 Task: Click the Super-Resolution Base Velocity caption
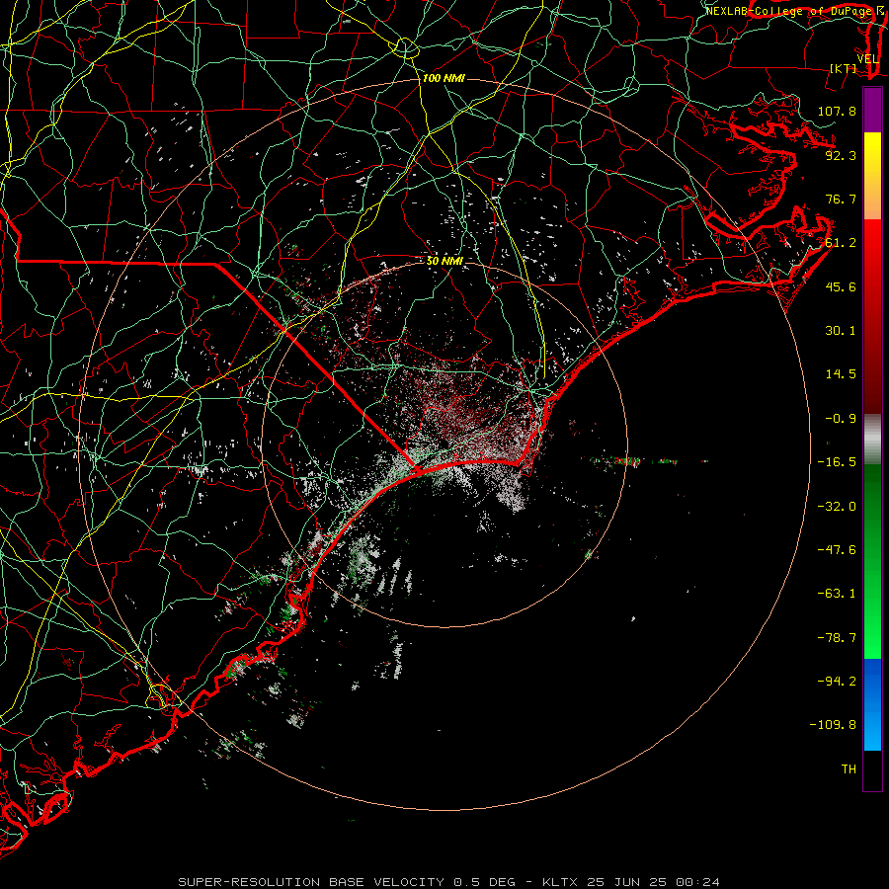(448, 882)
